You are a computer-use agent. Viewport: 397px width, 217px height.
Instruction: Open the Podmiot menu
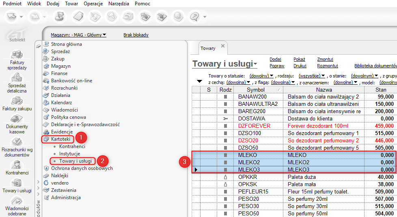pyautogui.click(x=12, y=4)
